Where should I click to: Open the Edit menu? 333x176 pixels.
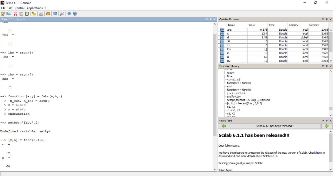tap(10, 8)
